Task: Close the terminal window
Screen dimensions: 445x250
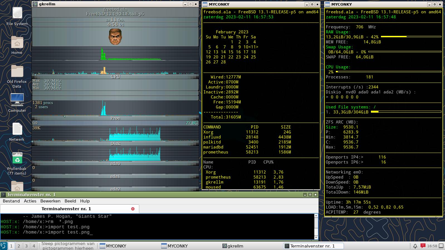Action: [316, 195]
